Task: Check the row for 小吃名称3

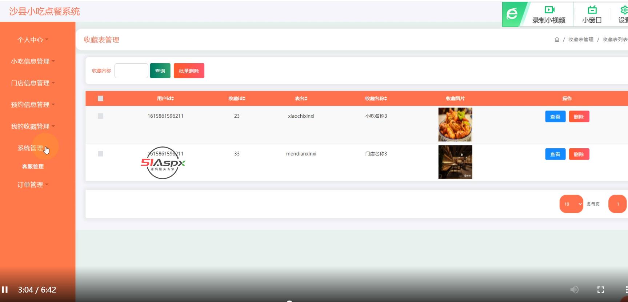Action: point(101,116)
